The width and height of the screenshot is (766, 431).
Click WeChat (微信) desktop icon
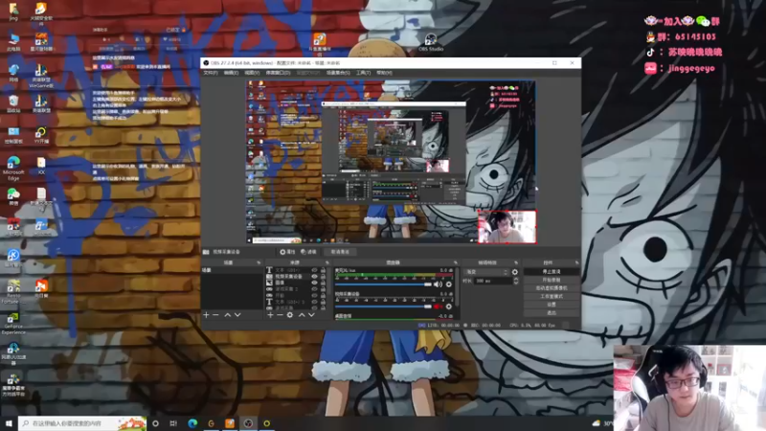[13, 196]
